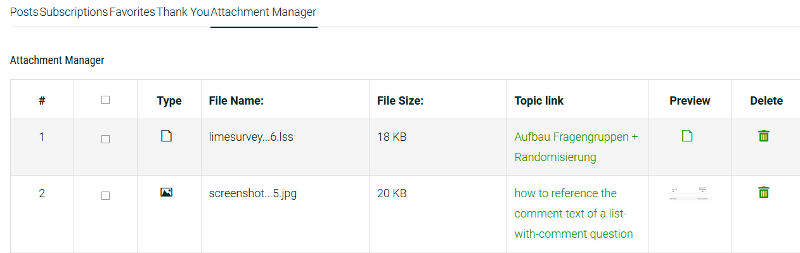The height and width of the screenshot is (253, 800).
Task: Check the box for attachment 1
Action: point(106,139)
